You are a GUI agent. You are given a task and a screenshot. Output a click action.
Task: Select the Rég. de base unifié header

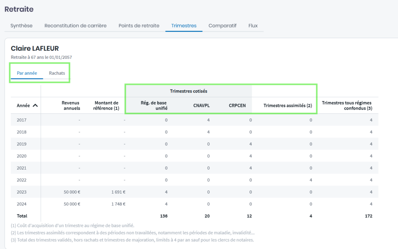point(154,105)
